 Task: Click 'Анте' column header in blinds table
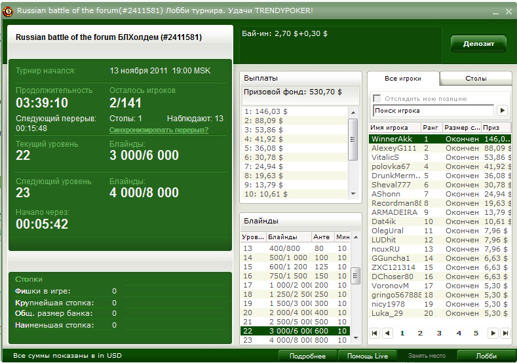coord(322,237)
